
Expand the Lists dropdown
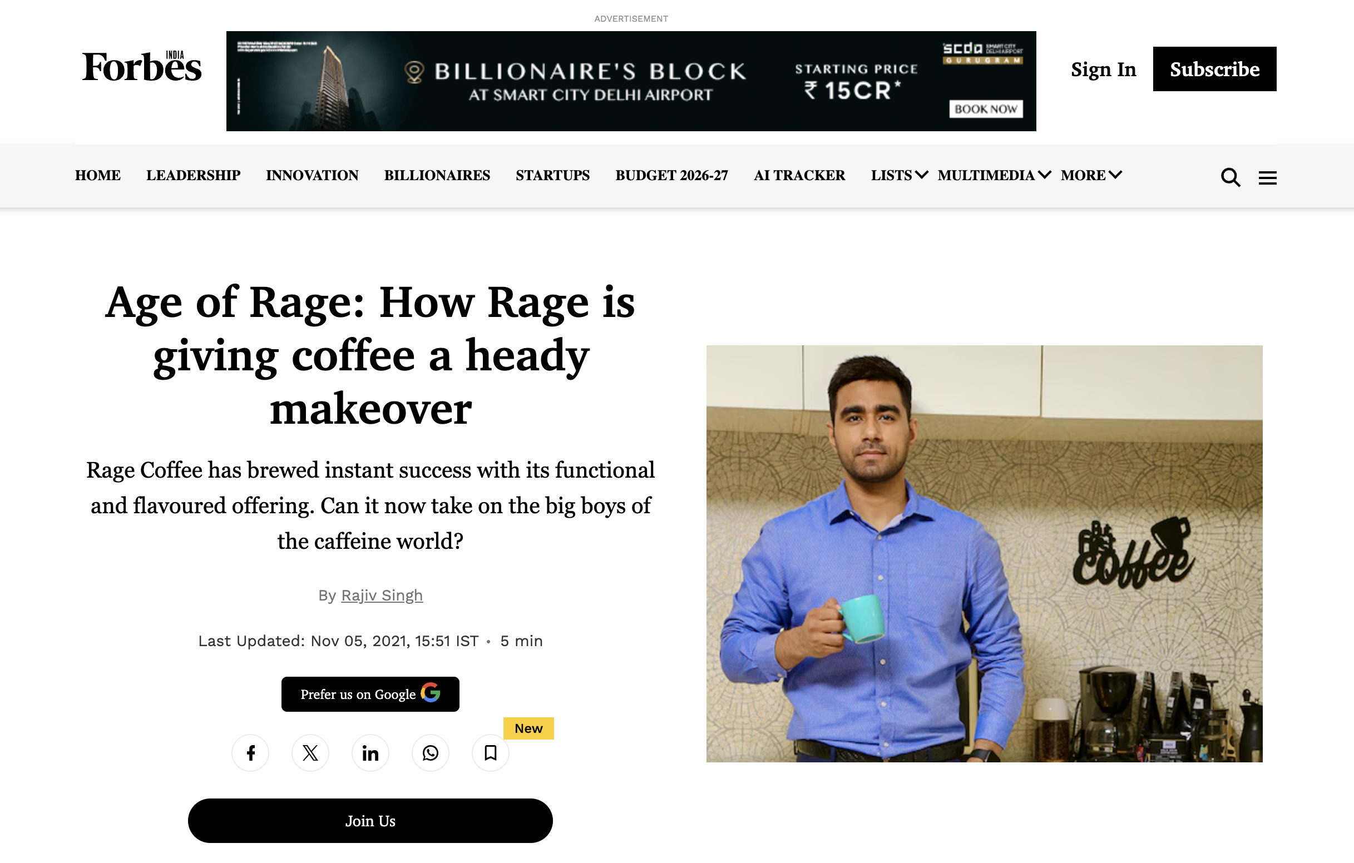(x=898, y=175)
